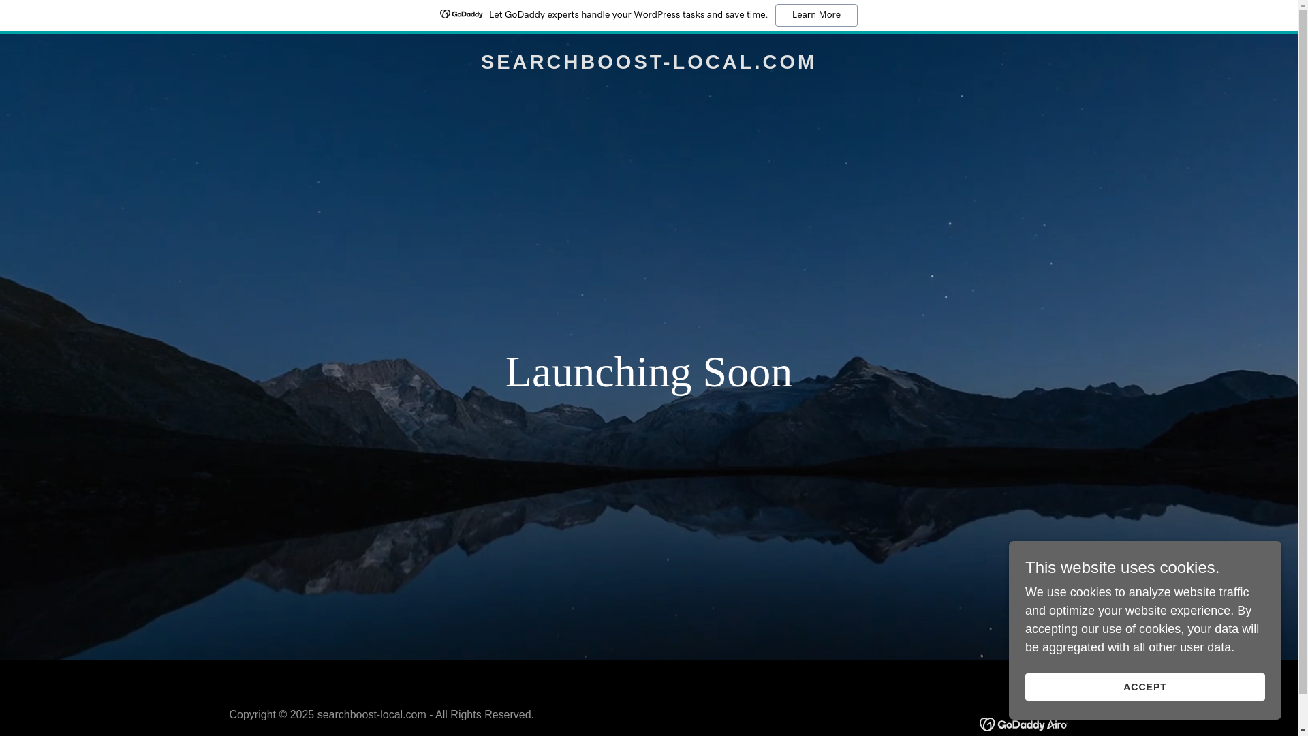Screen dimensions: 1308x736
Task: Click the GoDaddy logo in top banner
Action: [461, 14]
